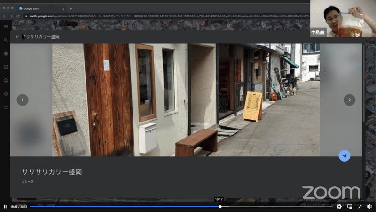
Task: Click the street photo of curry shop
Action: [x=186, y=100]
